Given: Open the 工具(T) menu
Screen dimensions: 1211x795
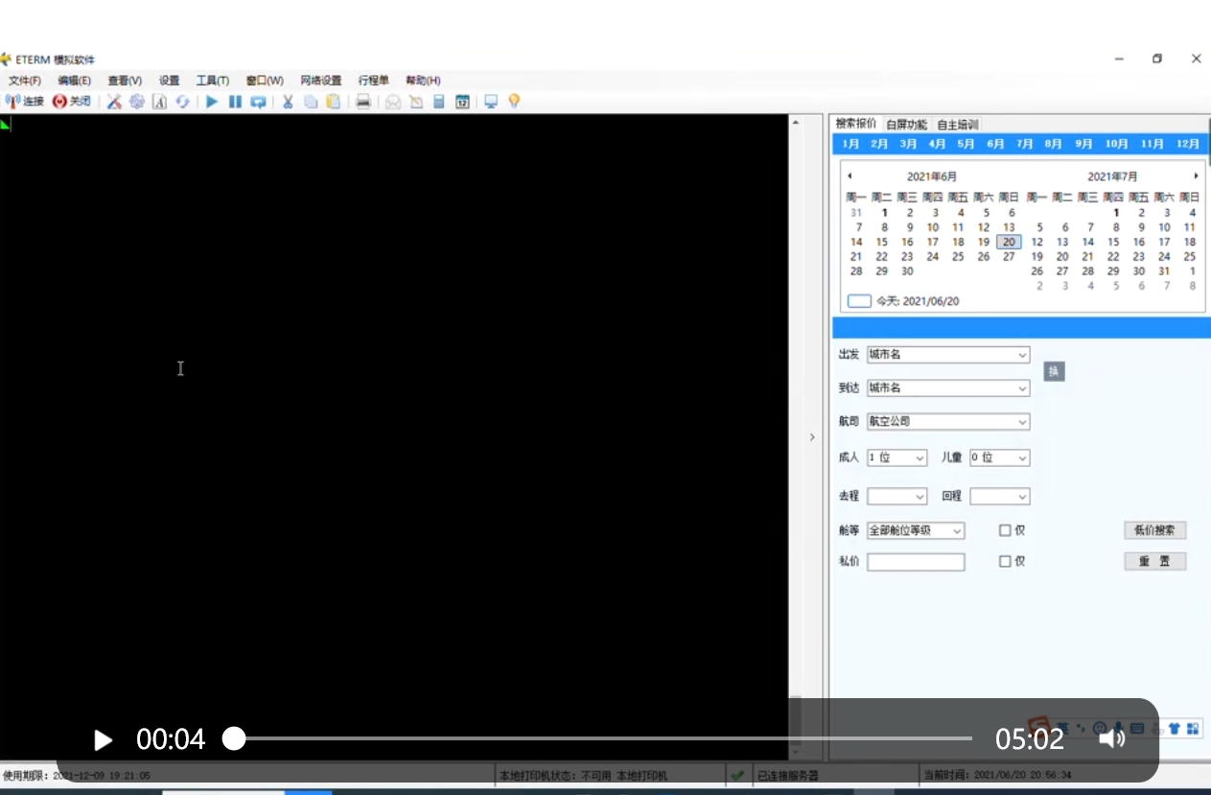Looking at the screenshot, I should pos(212,81).
